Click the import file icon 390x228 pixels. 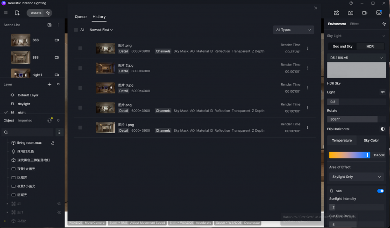pyautogui.click(x=17, y=13)
